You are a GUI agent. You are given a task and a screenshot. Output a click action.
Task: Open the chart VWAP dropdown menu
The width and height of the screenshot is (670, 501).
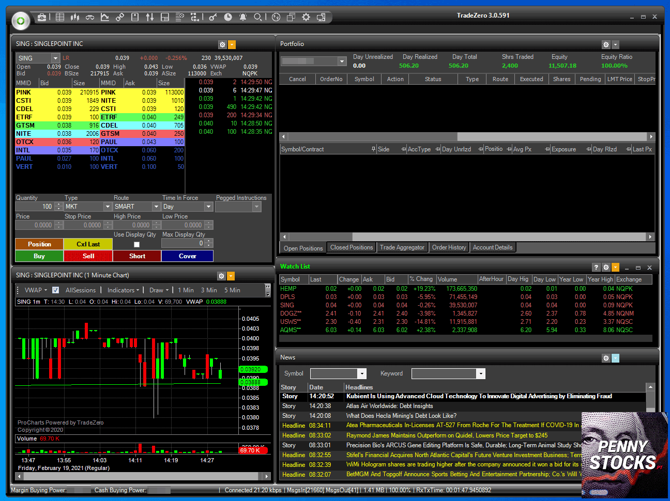click(36, 290)
